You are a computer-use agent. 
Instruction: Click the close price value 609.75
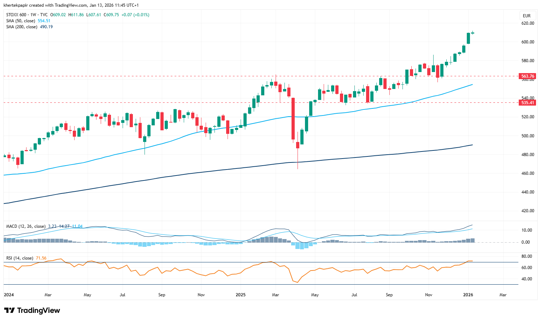(x=113, y=15)
